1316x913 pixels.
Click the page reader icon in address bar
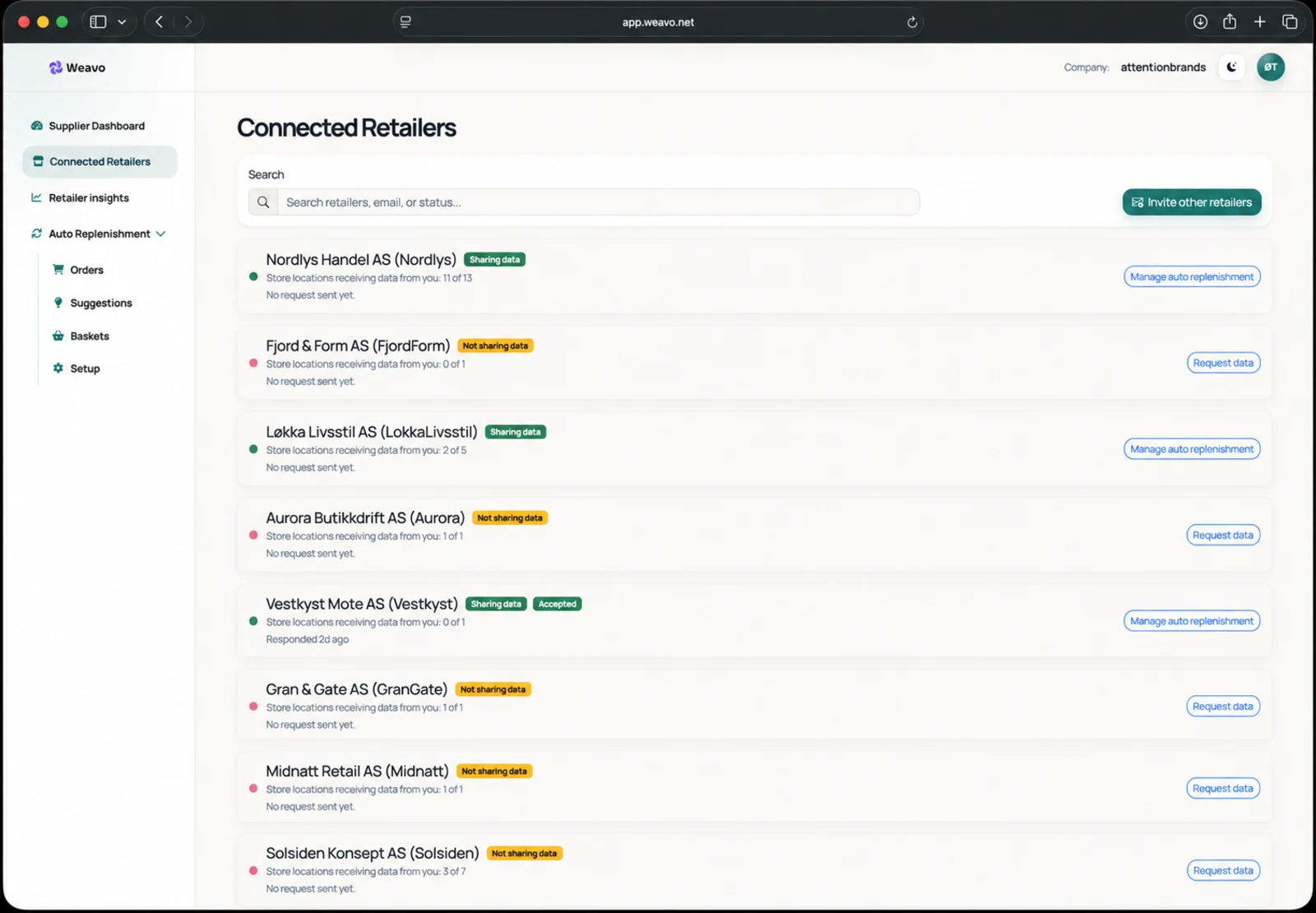pos(405,22)
